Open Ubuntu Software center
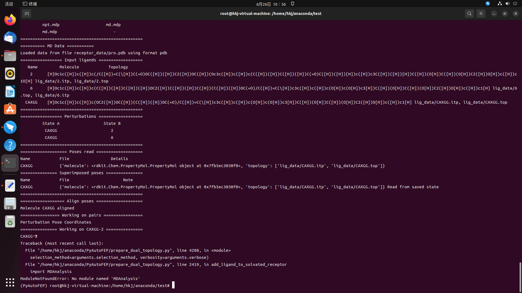 click(x=10, y=109)
